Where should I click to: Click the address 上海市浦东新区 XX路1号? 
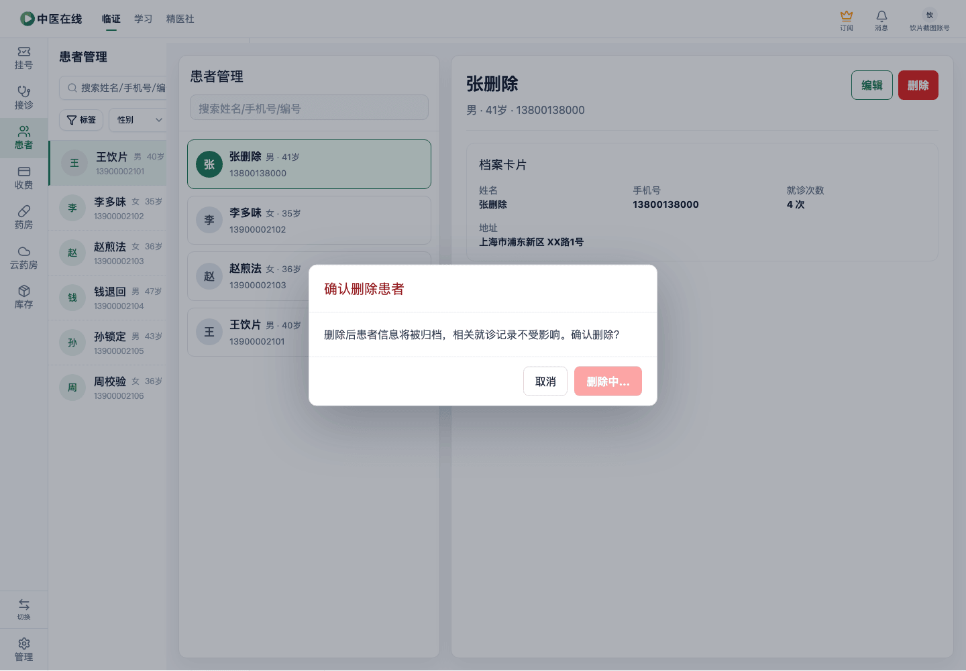pyautogui.click(x=531, y=242)
